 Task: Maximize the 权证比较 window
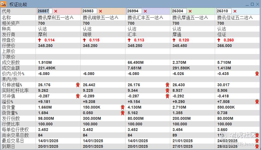(252, 4)
